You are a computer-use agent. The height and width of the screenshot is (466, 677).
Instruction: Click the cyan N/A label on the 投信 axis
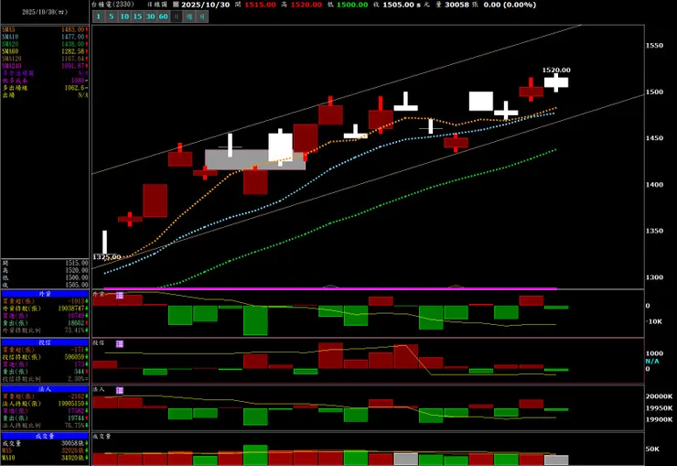652,361
